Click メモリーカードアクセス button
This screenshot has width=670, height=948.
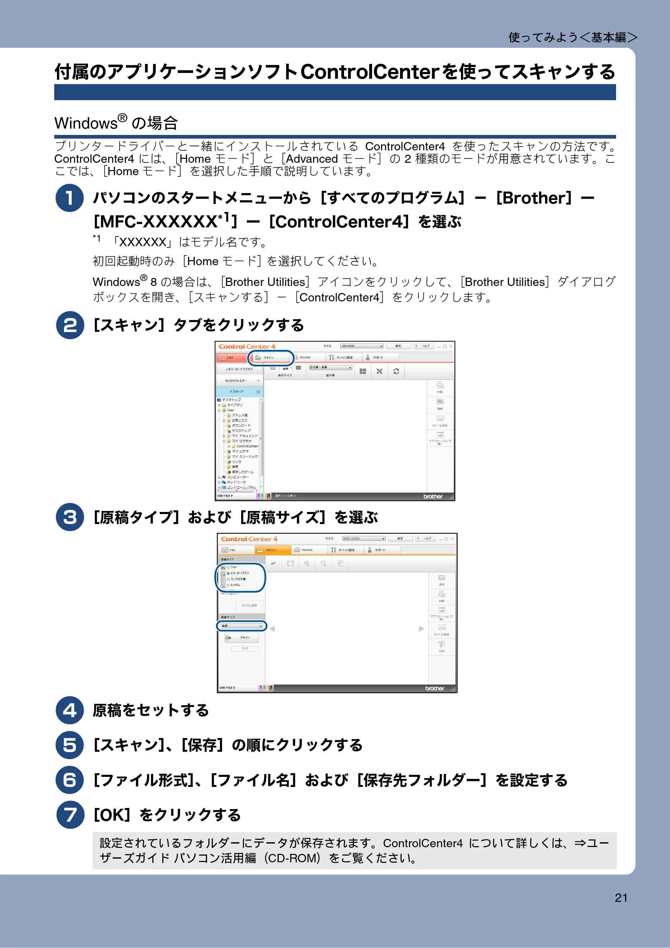tap(240, 369)
